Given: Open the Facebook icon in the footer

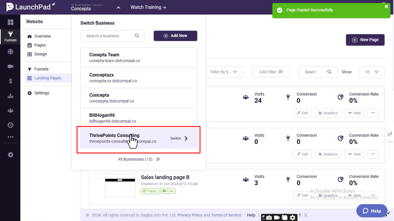Looking at the screenshot, I should click(300, 215).
